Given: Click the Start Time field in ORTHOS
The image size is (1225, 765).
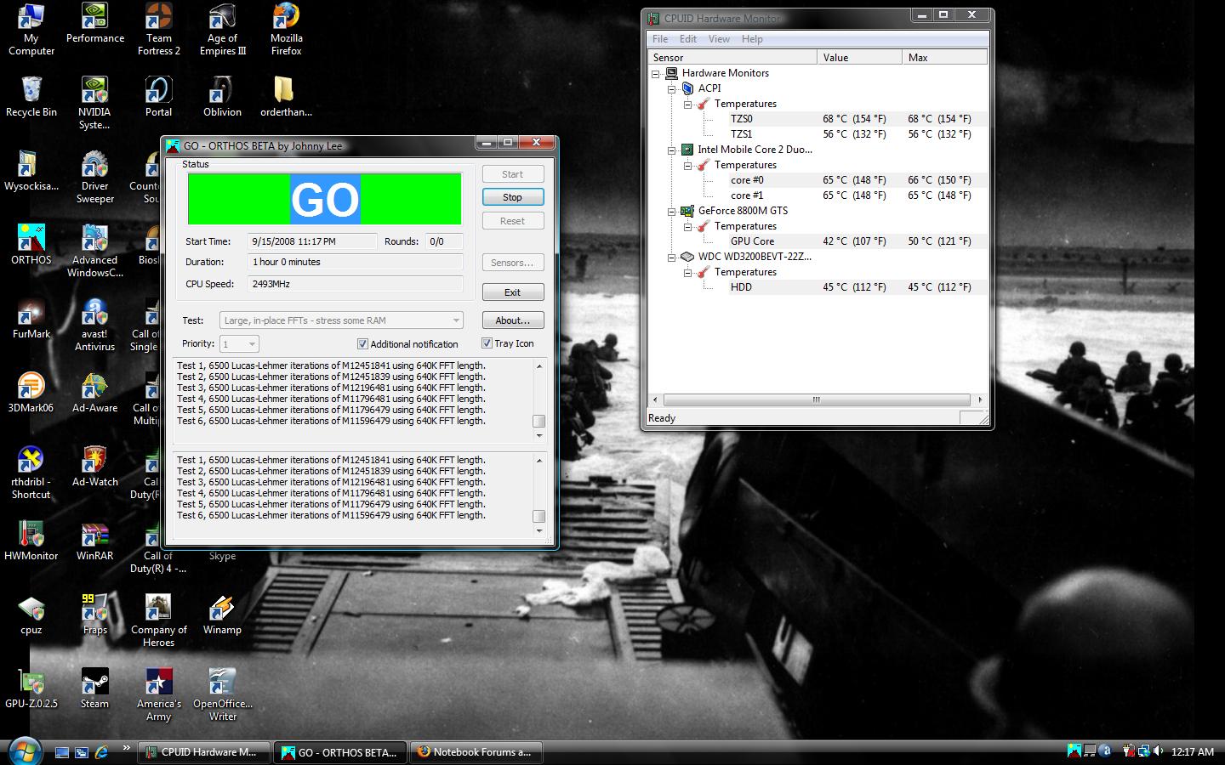Looking at the screenshot, I should click(312, 241).
